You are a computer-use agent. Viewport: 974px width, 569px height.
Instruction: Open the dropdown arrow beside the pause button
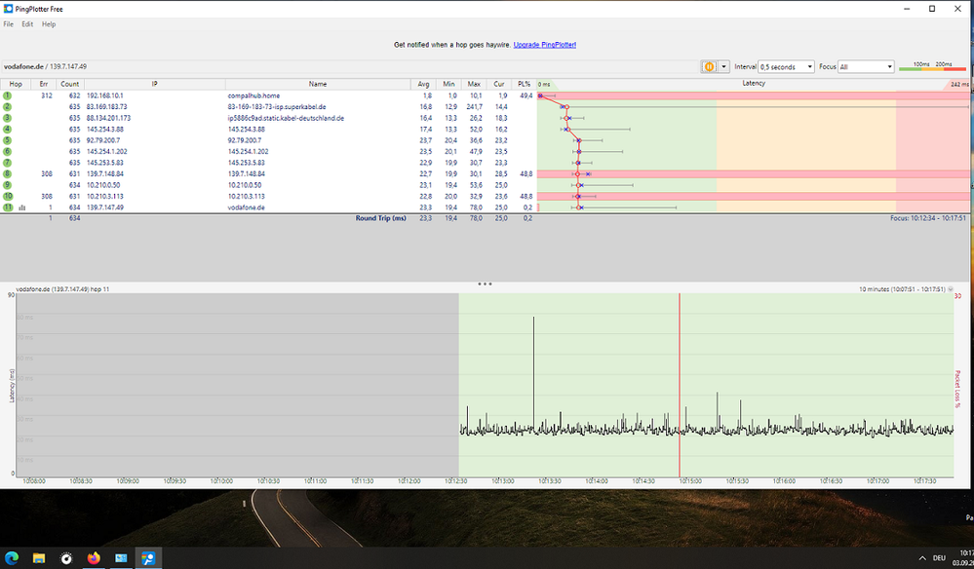(723, 67)
